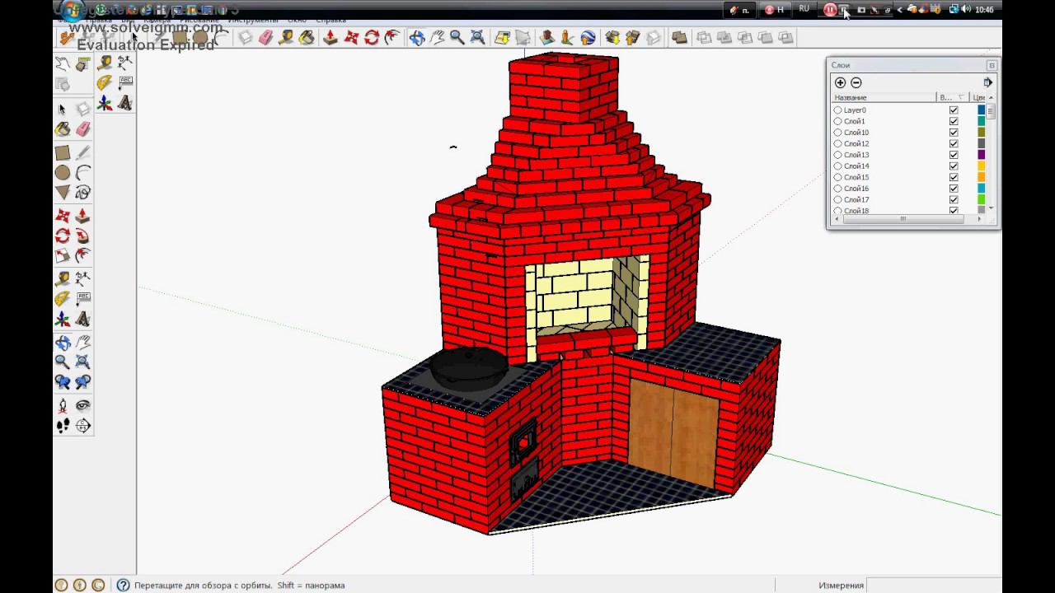The height and width of the screenshot is (593, 1055).
Task: Click the RU language indicator
Action: point(804,9)
